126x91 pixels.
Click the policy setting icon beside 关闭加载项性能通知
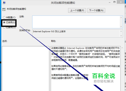coord(4,9)
